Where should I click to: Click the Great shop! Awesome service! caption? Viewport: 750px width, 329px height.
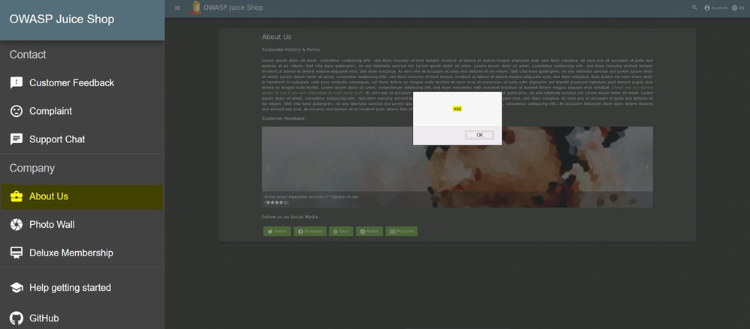(x=312, y=197)
